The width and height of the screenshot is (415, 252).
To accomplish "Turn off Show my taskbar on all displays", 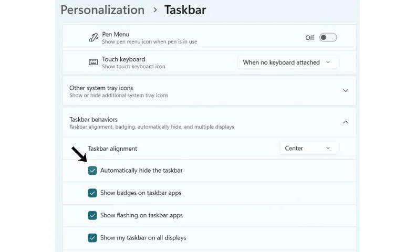I will [x=92, y=238].
